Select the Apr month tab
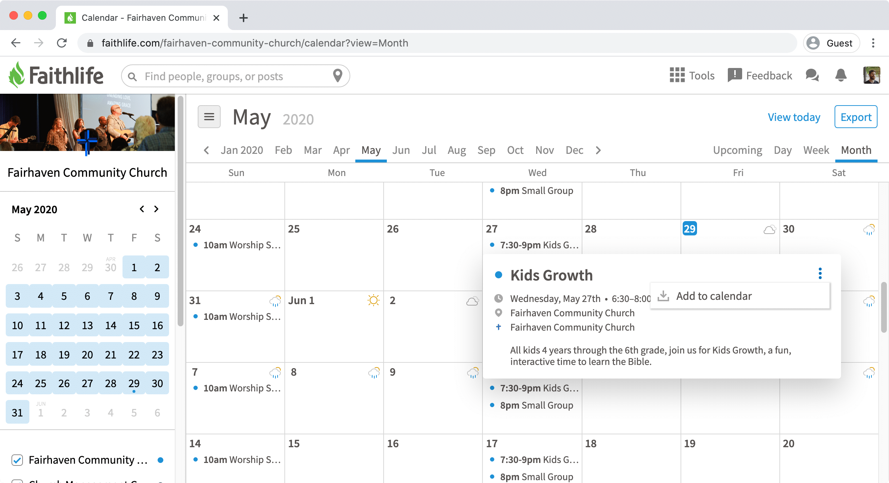 pos(341,150)
